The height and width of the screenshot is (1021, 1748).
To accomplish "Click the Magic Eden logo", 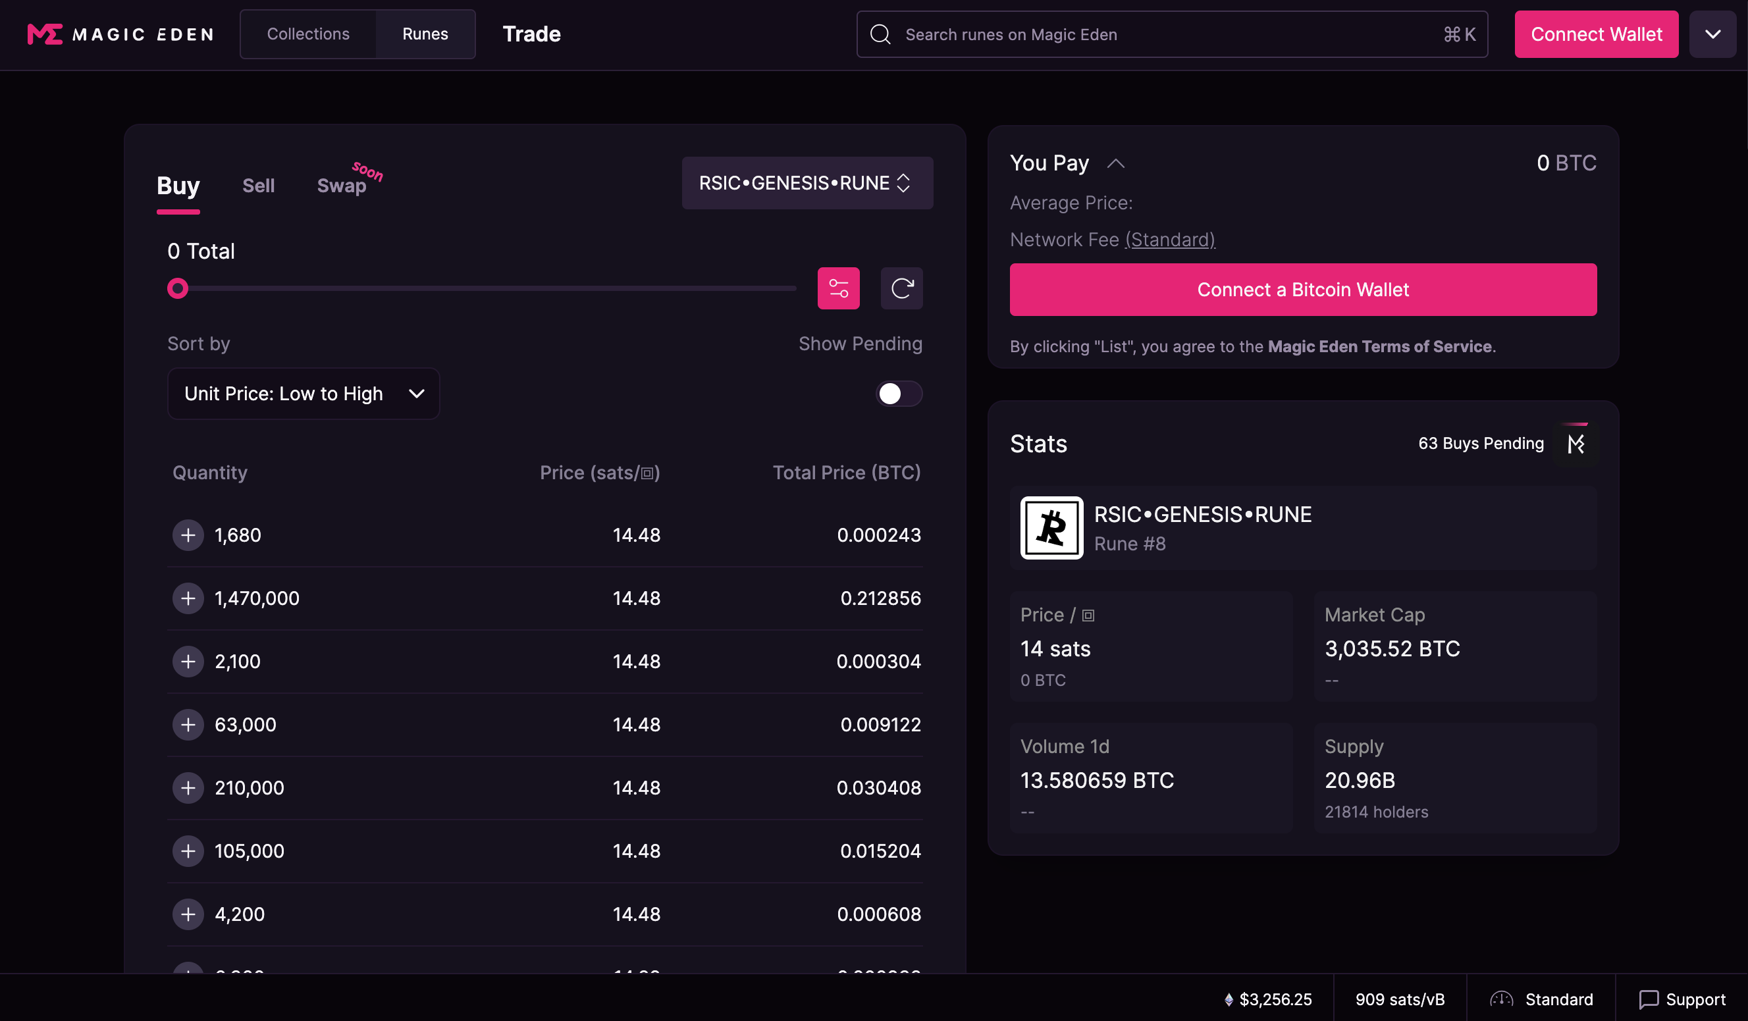I will tap(120, 34).
